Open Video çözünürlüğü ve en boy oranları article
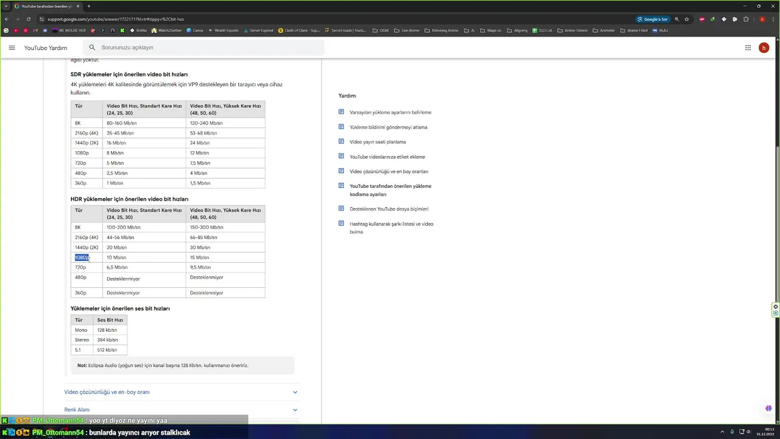 click(389, 171)
